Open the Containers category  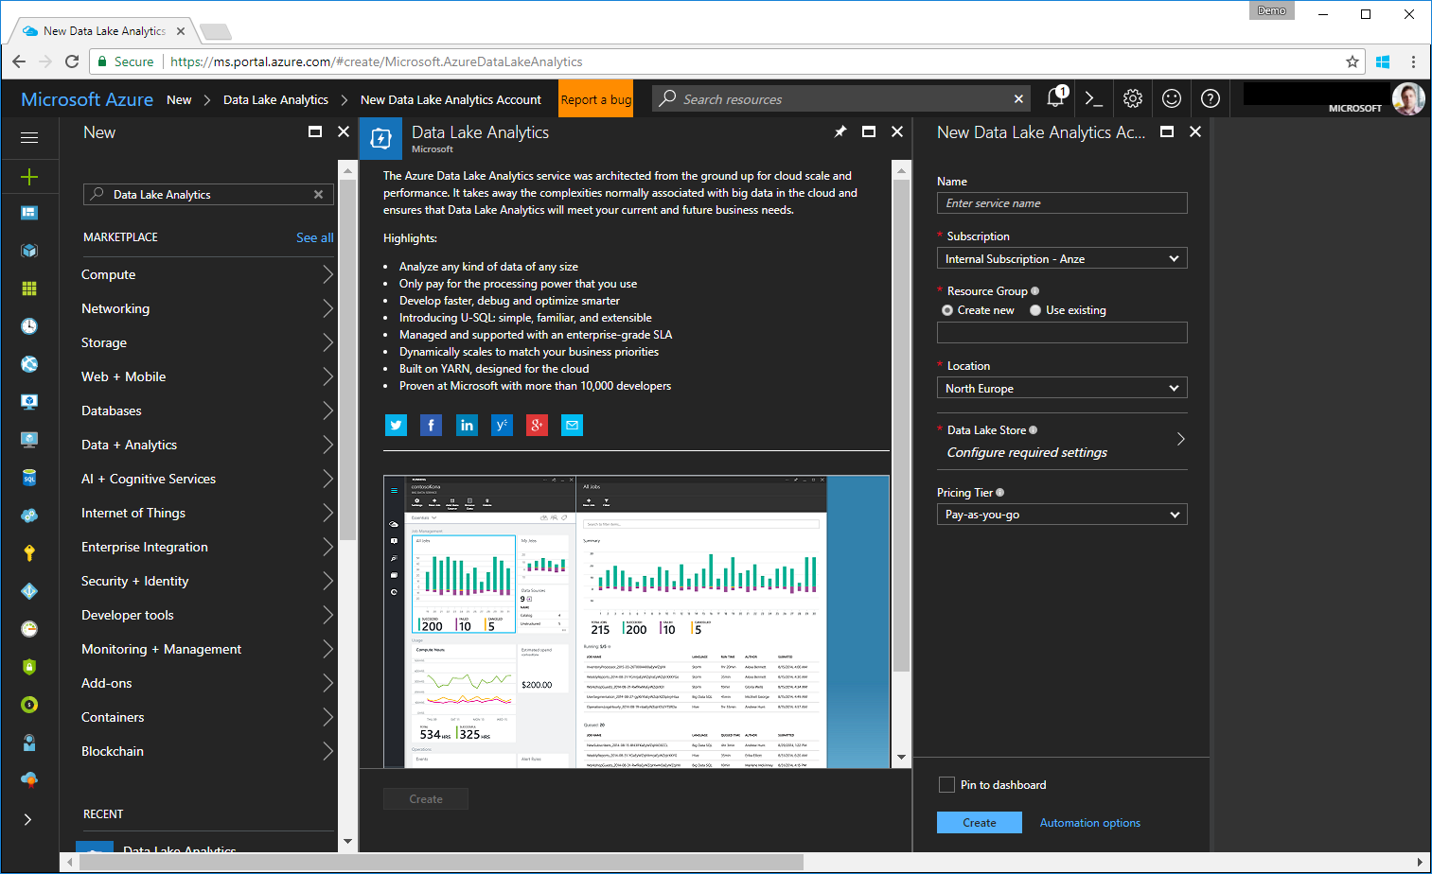pyautogui.click(x=207, y=717)
